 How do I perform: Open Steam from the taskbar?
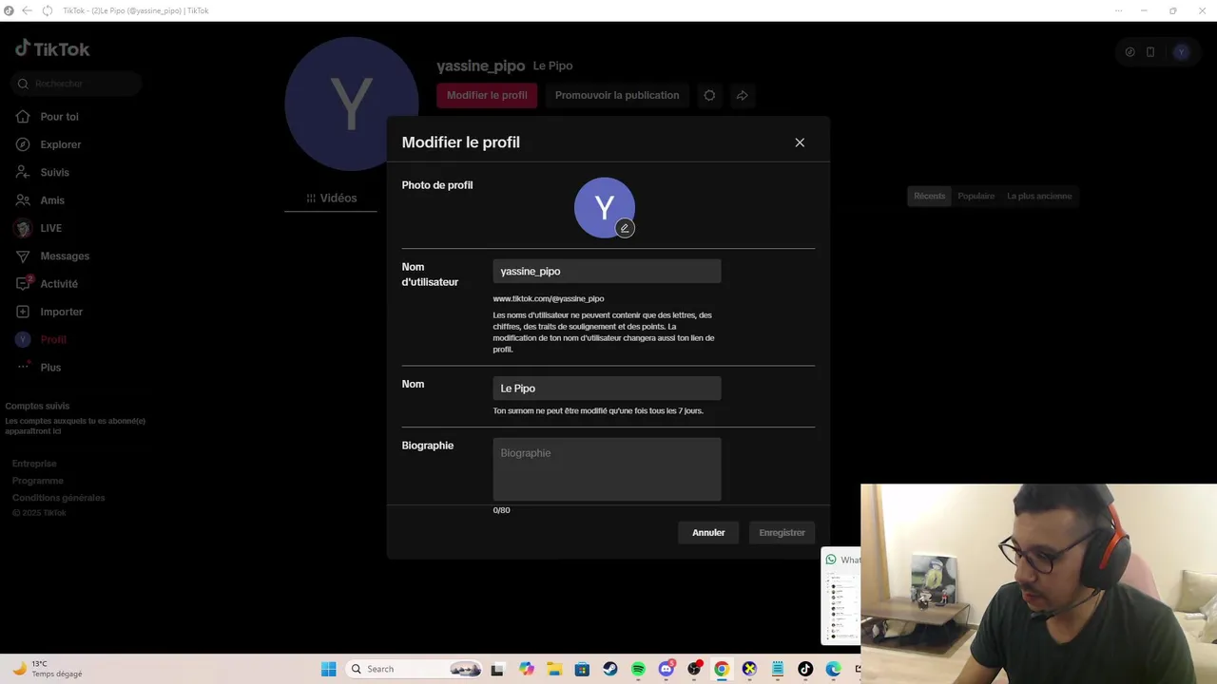click(610, 669)
